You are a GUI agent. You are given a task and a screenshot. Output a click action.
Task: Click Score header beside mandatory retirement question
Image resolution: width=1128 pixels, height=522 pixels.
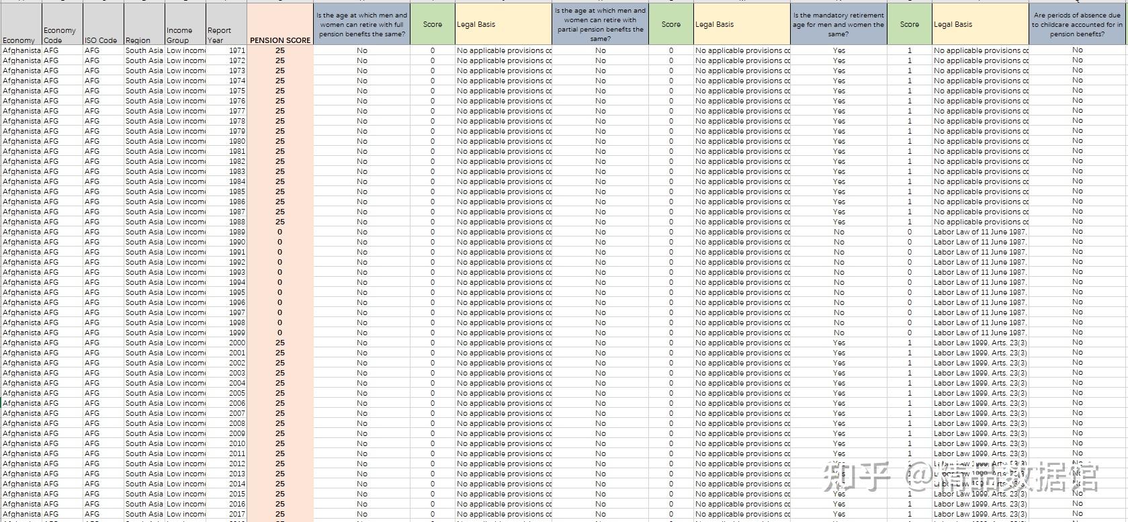(x=910, y=24)
